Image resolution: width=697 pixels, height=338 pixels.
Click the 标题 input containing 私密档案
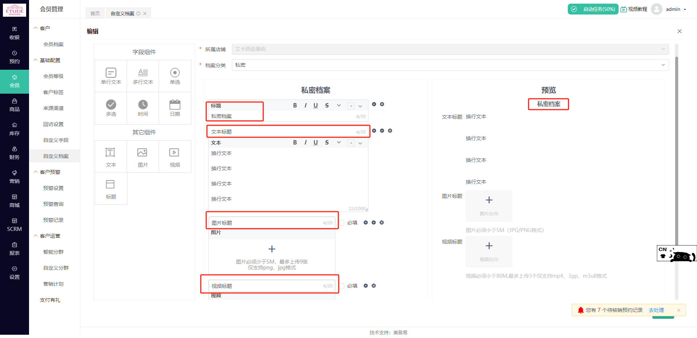[235, 115]
